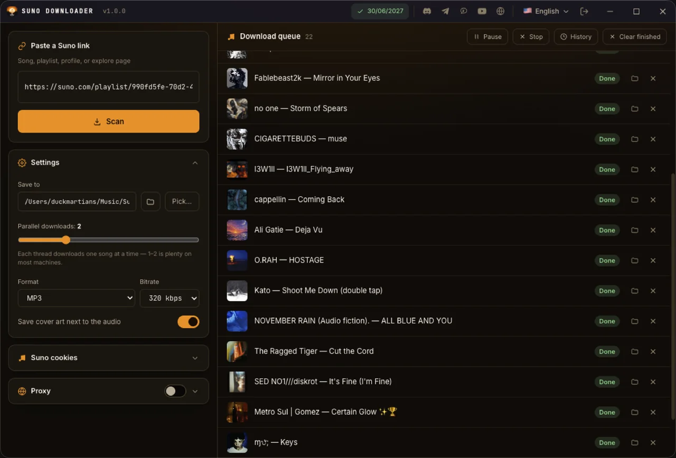Open folder for Fablebeast2k — Mirror in Your Eyes
676x458 pixels.
[x=635, y=79]
